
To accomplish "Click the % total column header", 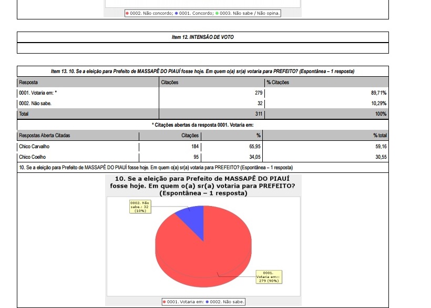I will (380, 135).
